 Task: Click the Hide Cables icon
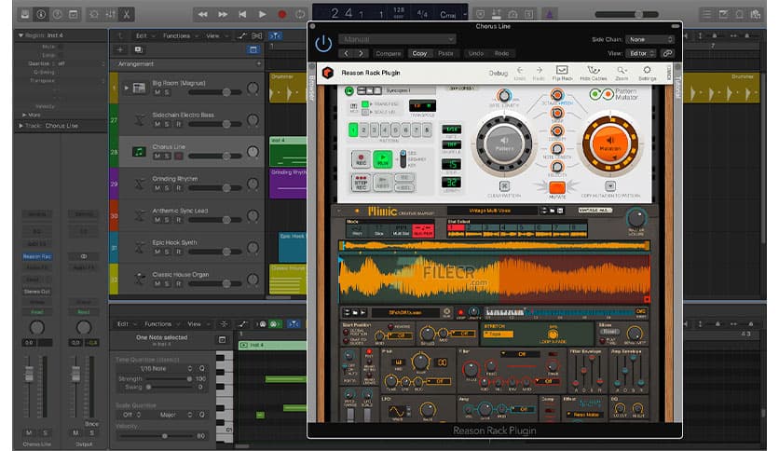594,73
